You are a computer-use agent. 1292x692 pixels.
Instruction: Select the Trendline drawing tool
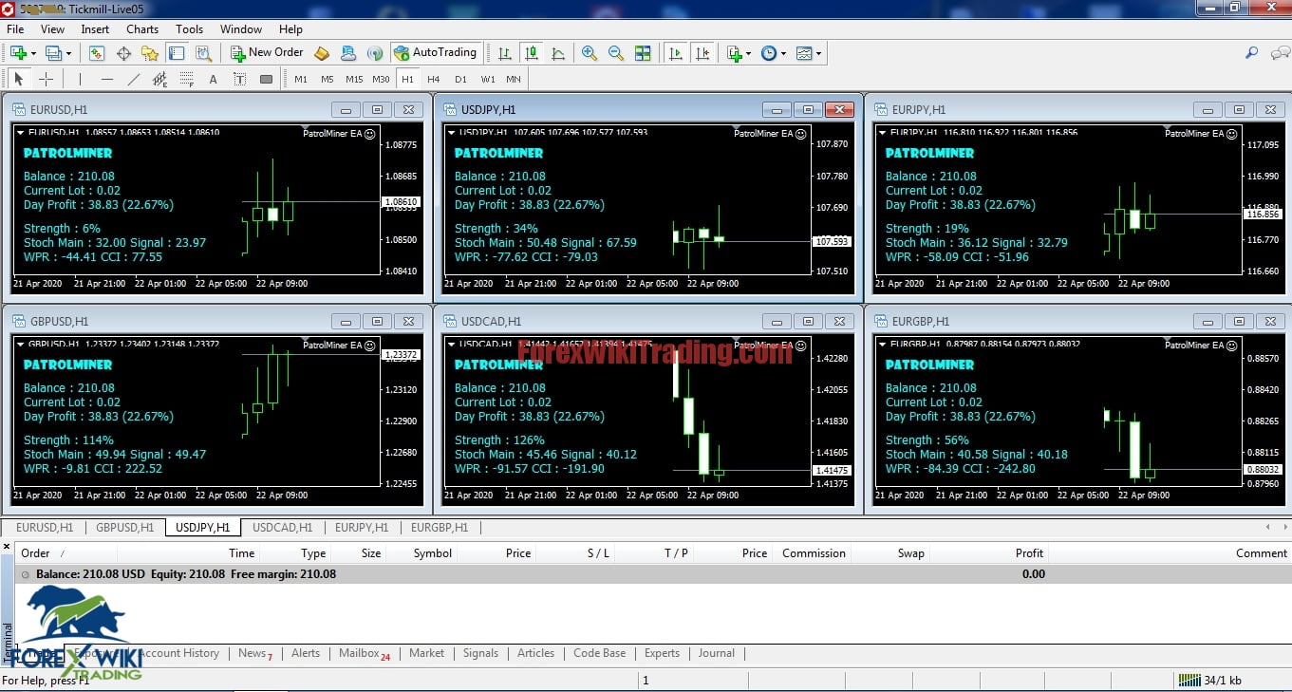point(133,79)
